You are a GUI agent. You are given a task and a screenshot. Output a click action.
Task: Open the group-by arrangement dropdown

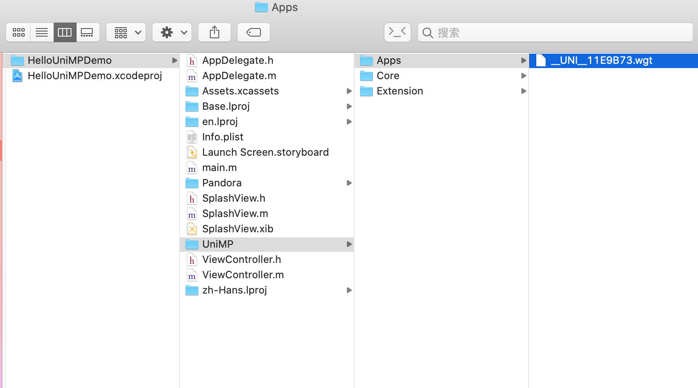click(126, 32)
